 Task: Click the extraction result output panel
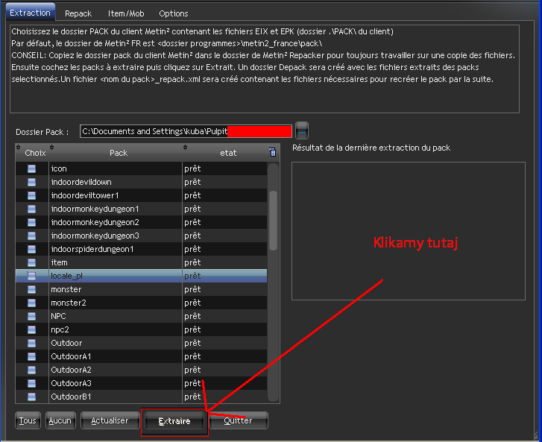pyautogui.click(x=409, y=231)
